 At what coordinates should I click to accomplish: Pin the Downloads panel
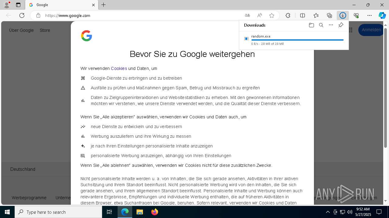click(x=341, y=25)
